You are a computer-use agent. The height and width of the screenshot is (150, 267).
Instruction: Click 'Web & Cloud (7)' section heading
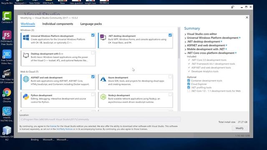coord(30,72)
